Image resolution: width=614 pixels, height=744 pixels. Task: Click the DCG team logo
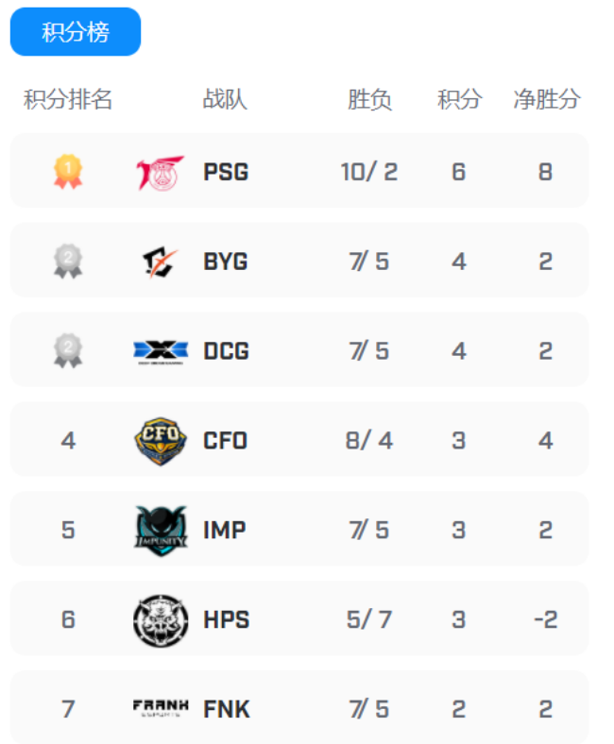coord(161,351)
